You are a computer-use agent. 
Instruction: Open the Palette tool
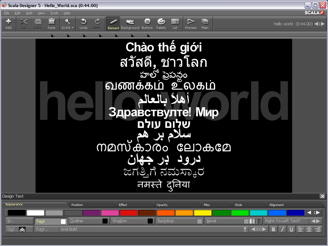click(x=161, y=24)
